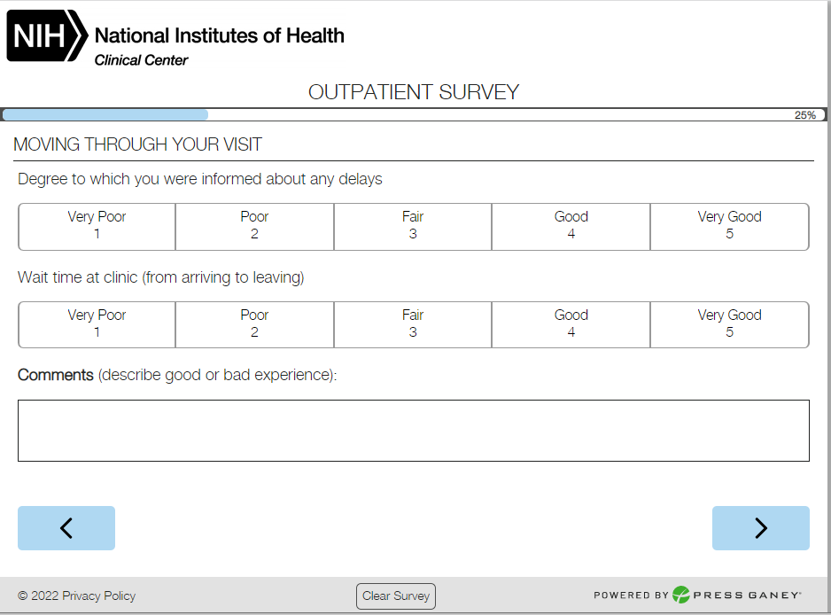Go back with the previous page arrow
The height and width of the screenshot is (615, 831).
coord(66,528)
